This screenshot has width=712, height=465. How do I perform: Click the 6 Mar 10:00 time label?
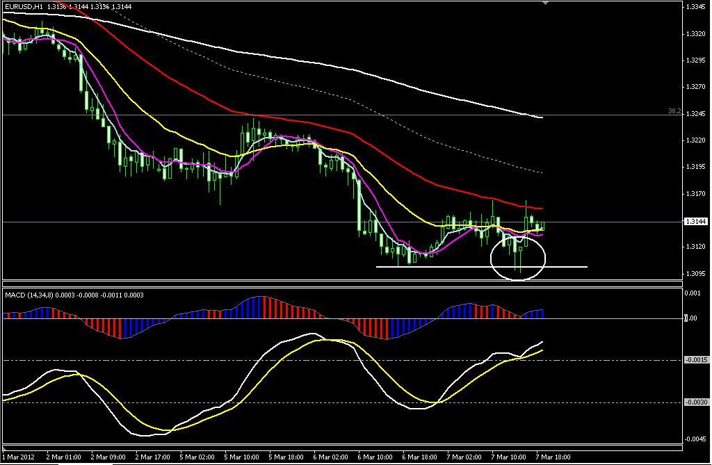[x=375, y=457]
